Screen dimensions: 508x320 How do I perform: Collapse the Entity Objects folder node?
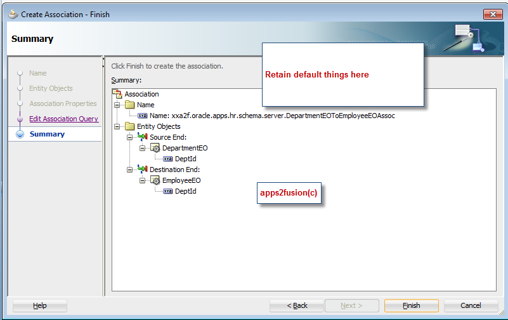coord(117,126)
